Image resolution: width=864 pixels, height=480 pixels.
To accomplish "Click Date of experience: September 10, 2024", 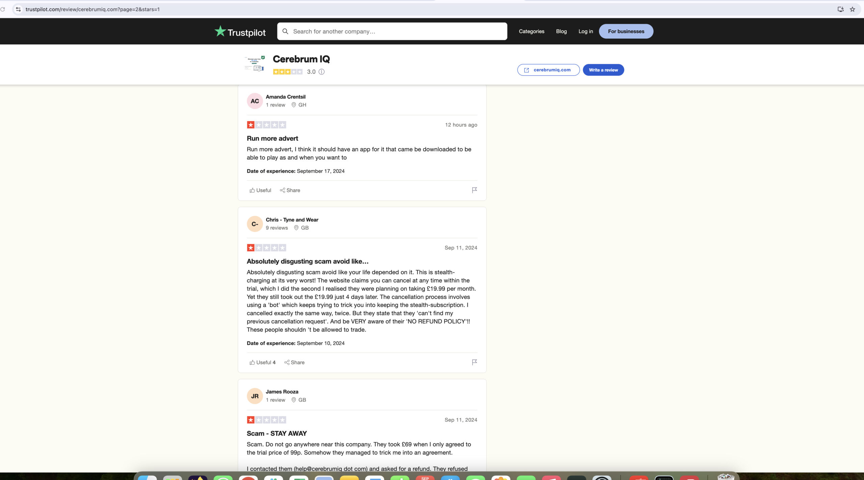I will pos(296,343).
